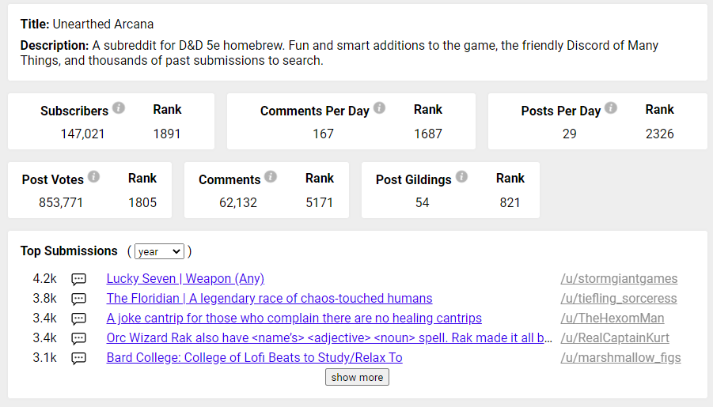
Task: Click the info icon beside Posts Per Day
Action: 611,107
